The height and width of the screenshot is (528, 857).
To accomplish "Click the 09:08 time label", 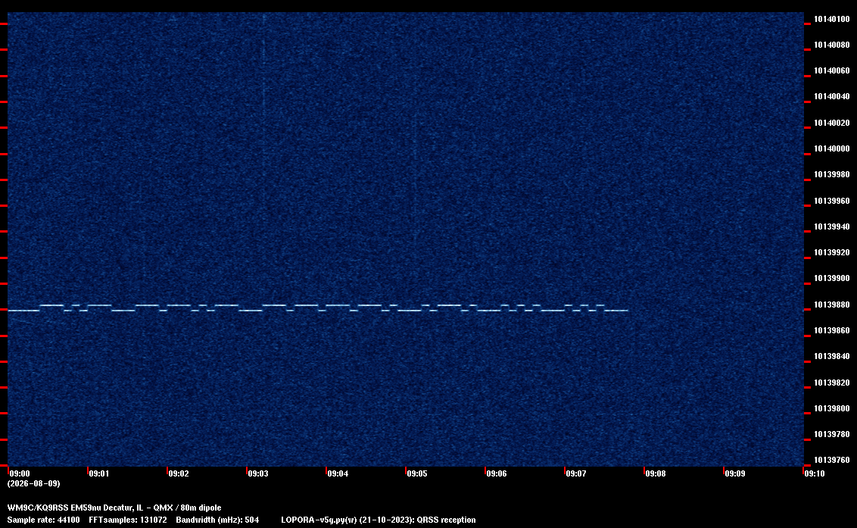I will [x=656, y=473].
